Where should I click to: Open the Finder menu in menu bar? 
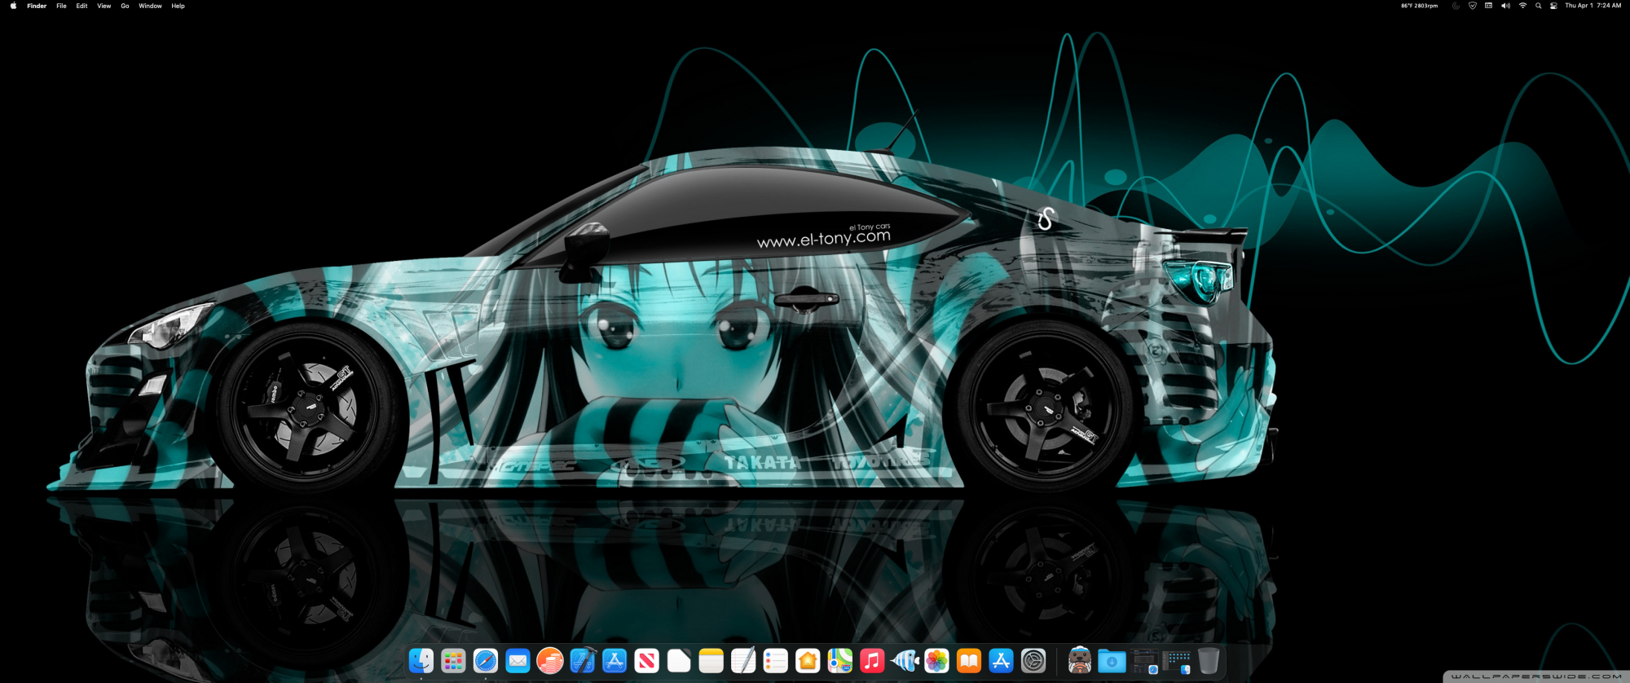coord(37,6)
